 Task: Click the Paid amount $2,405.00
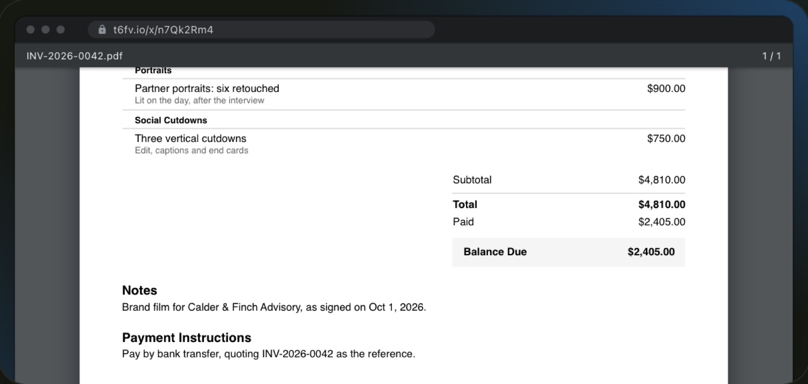click(x=662, y=222)
